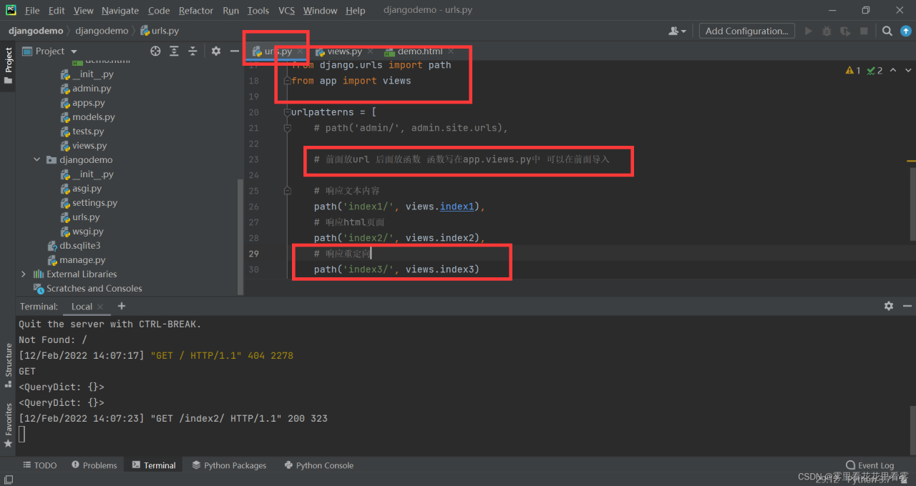Open Python Console tool window
This screenshot has width=916, height=486.
318,465
